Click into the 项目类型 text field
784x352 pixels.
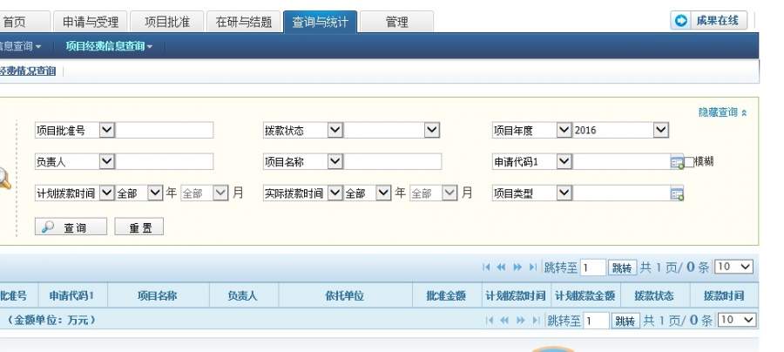pos(621,193)
